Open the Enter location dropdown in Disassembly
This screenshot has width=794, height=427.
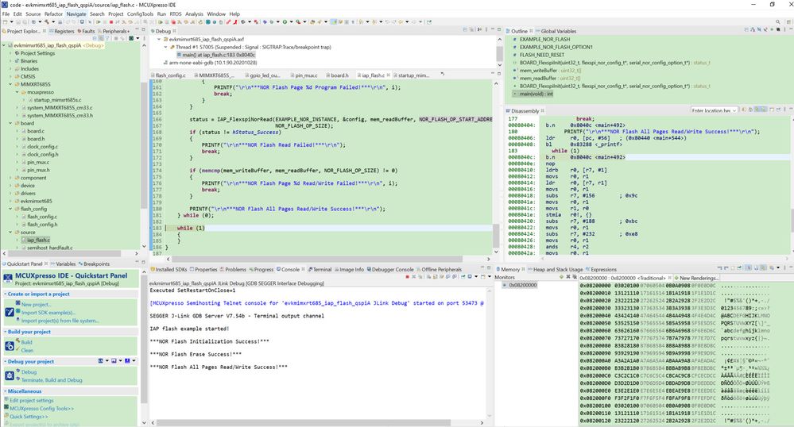[x=734, y=110]
